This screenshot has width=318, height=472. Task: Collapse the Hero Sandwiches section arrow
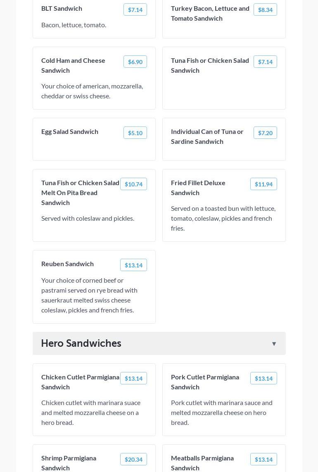coord(274,343)
